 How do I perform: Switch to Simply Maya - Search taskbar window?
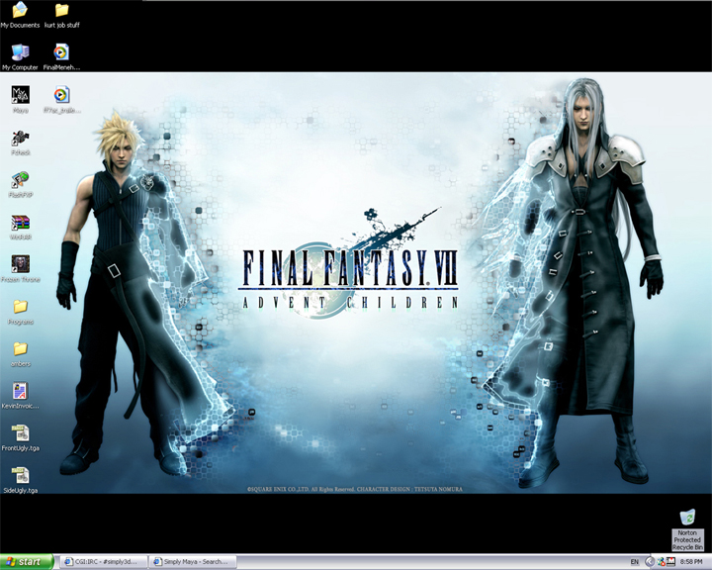(x=194, y=562)
